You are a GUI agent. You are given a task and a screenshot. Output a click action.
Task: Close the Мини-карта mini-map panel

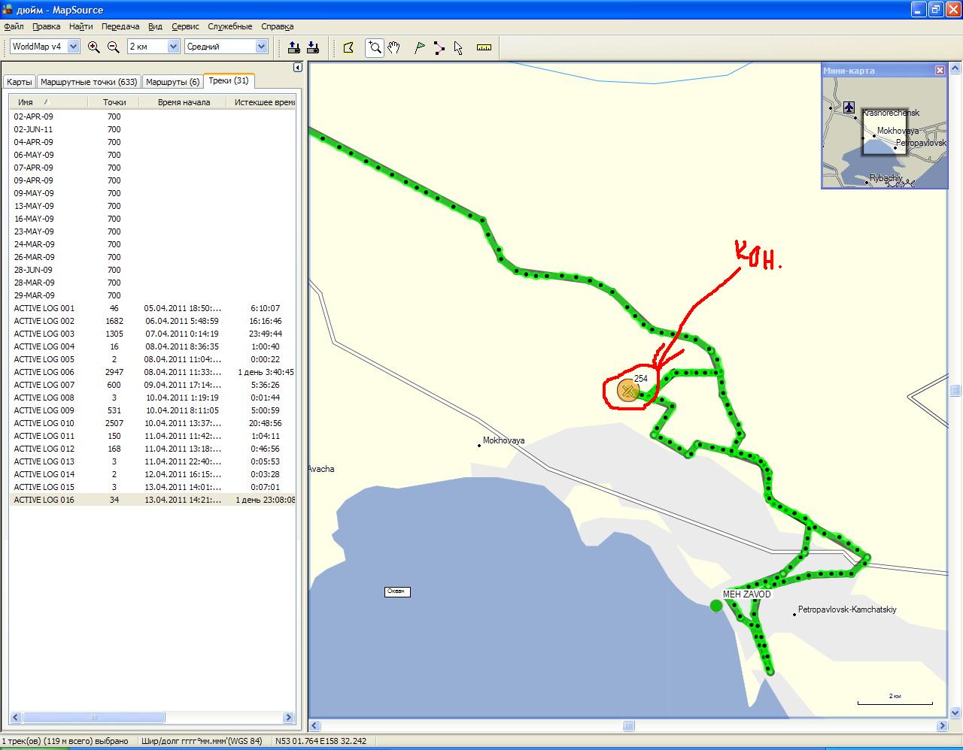click(940, 70)
